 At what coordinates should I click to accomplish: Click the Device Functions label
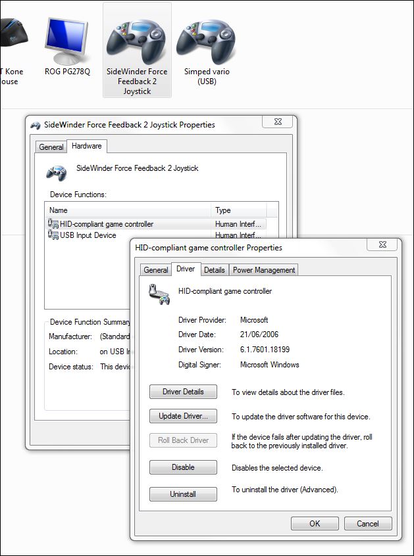pos(78,195)
